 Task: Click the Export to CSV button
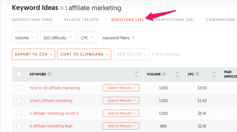34,54
